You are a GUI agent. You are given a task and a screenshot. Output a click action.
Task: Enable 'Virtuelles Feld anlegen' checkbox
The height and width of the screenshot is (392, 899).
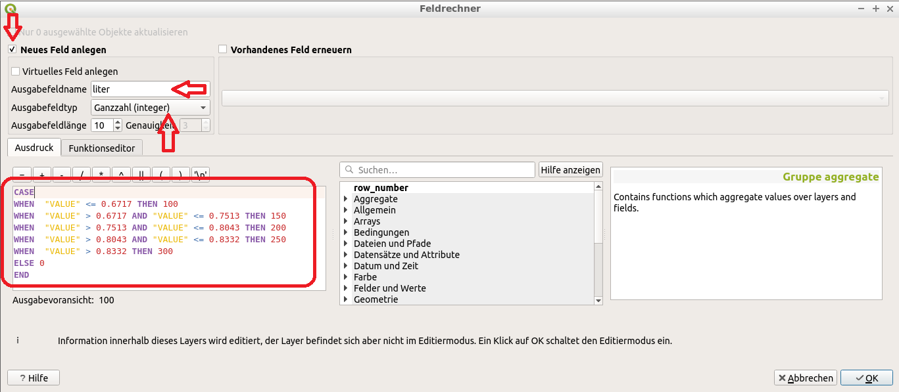pyautogui.click(x=16, y=72)
